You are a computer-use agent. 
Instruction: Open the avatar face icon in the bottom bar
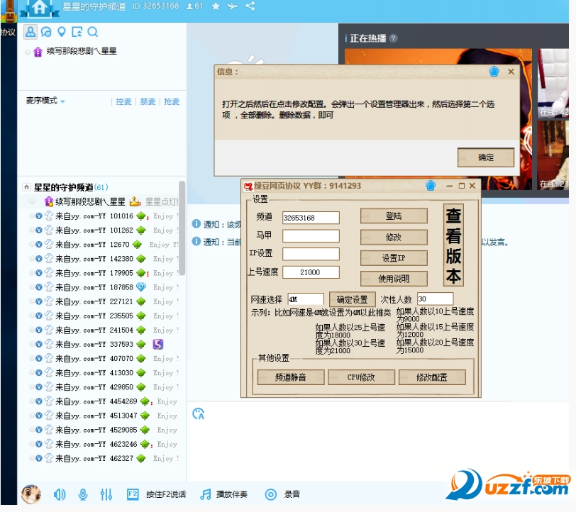(x=31, y=494)
